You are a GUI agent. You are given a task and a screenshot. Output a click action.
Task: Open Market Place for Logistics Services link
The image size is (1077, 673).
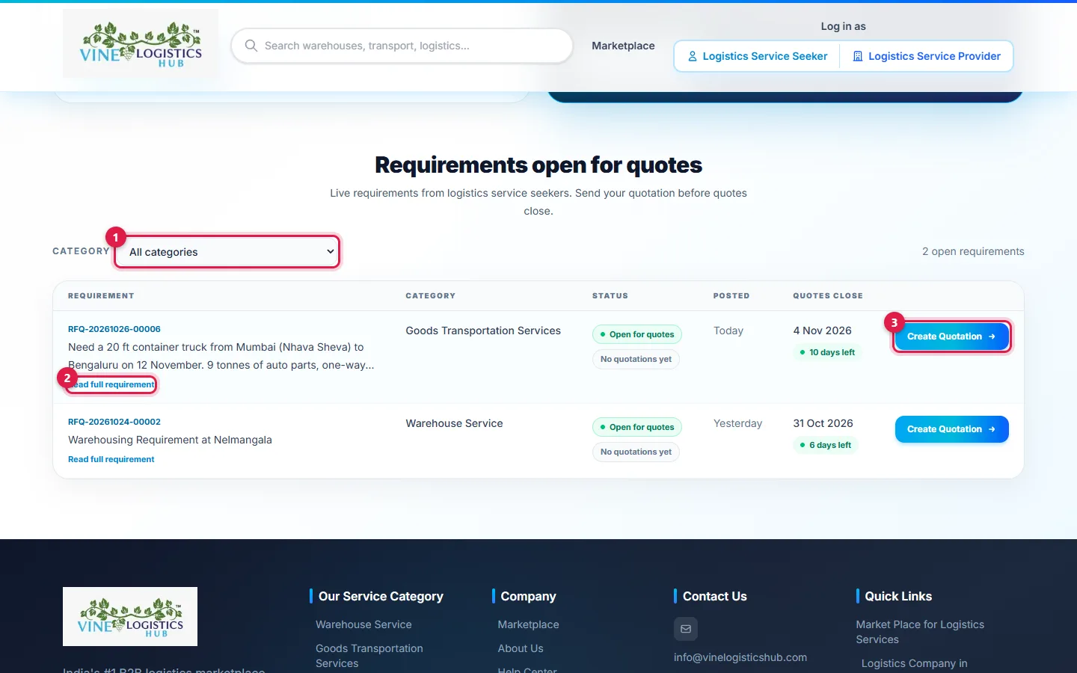(920, 632)
